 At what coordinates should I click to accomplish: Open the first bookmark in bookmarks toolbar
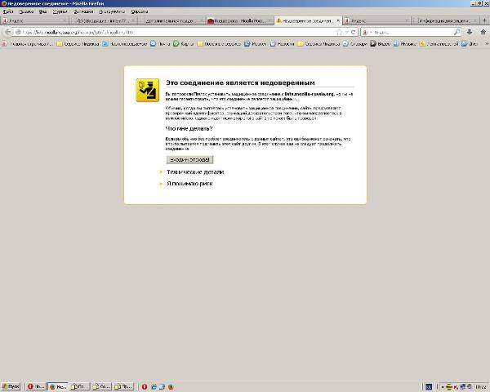coord(27,42)
